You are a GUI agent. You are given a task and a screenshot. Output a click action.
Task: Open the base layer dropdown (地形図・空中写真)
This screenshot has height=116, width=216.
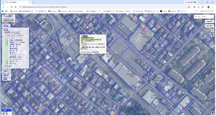pyautogui.click(x=14, y=36)
